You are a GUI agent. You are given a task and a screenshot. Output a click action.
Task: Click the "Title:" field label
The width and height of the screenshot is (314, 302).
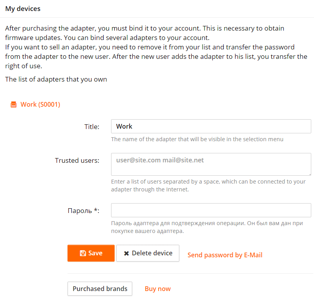coord(92,127)
